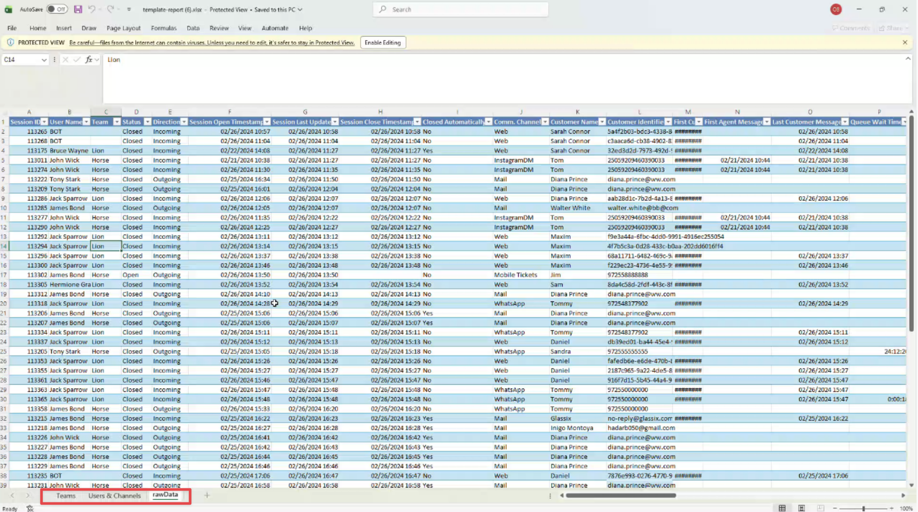Open the Comm. Channel filter dropdown
The width and height of the screenshot is (918, 512).
coord(545,122)
